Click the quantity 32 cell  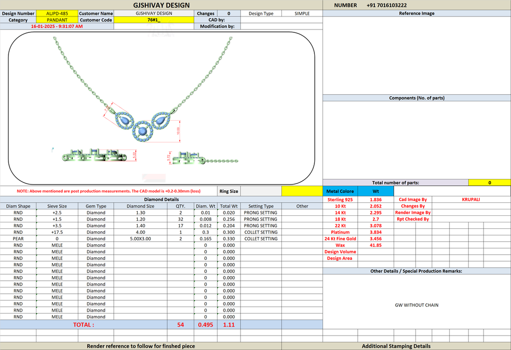pyautogui.click(x=181, y=219)
